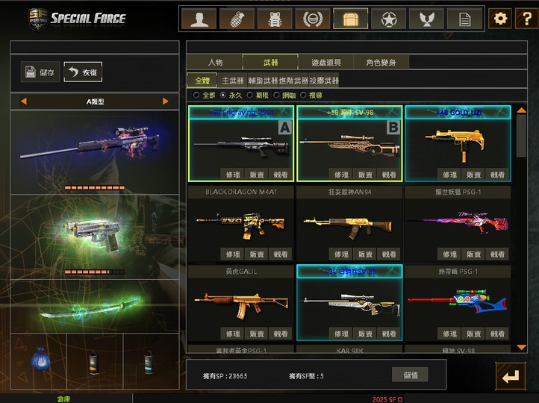This screenshot has width=539, height=403.
Task: Select 進階武器 weapon subcategory
Action: click(x=293, y=81)
